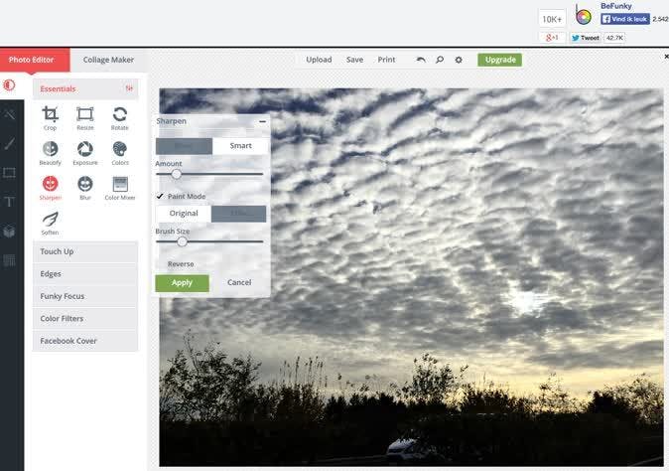Open the Color Mixer tool
669x471 pixels.
click(120, 189)
